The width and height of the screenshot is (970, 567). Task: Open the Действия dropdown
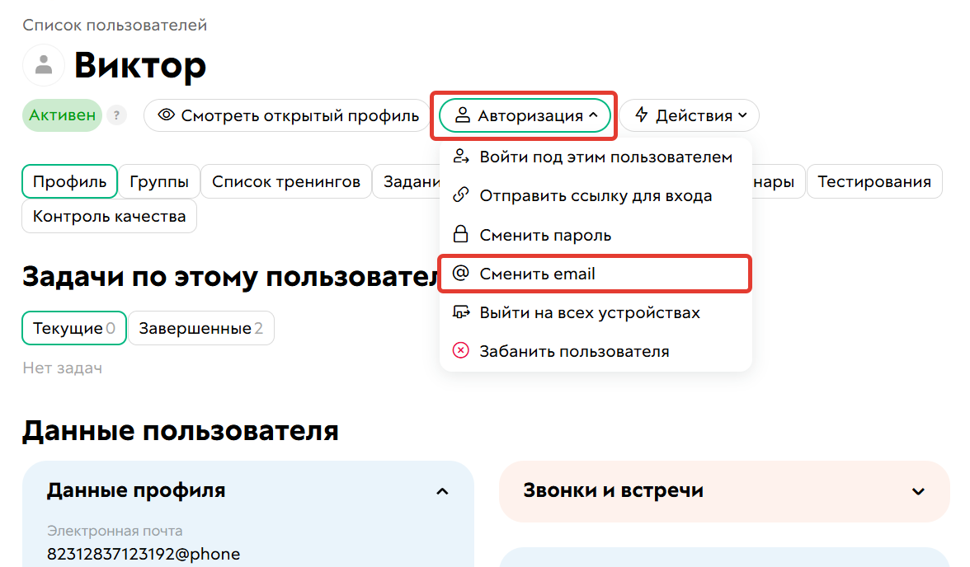[690, 115]
